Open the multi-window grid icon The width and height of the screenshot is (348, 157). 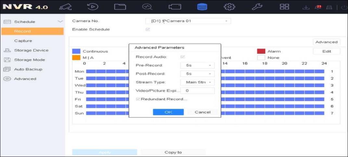point(284,7)
